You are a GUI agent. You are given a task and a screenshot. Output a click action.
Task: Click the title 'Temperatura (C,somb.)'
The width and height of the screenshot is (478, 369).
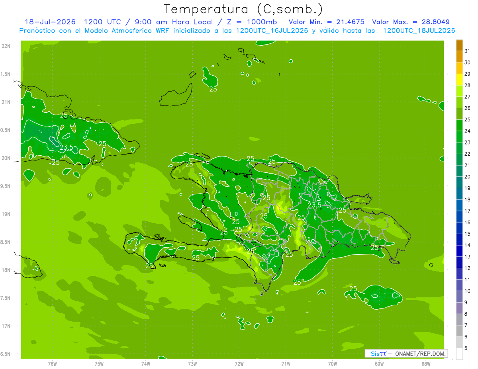(x=243, y=10)
